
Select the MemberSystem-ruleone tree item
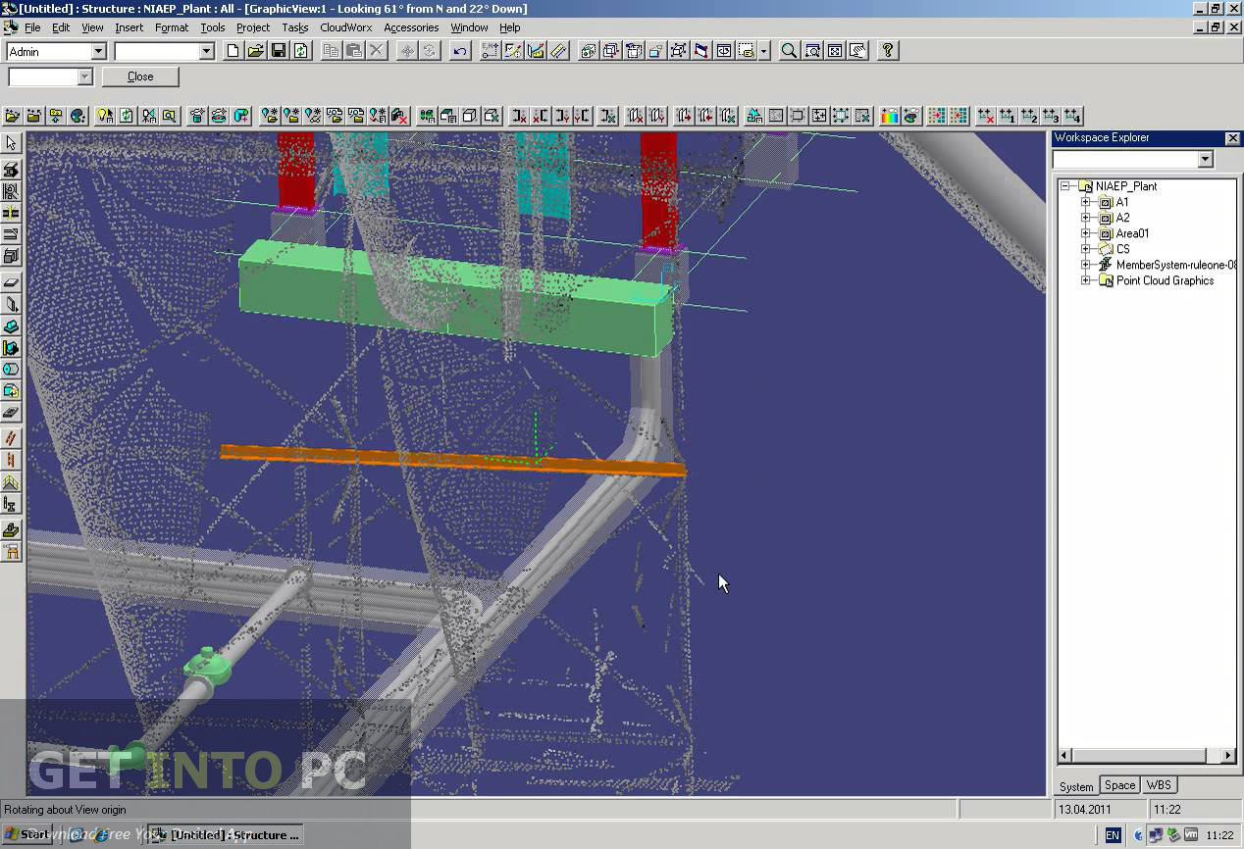pyautogui.click(x=1176, y=265)
